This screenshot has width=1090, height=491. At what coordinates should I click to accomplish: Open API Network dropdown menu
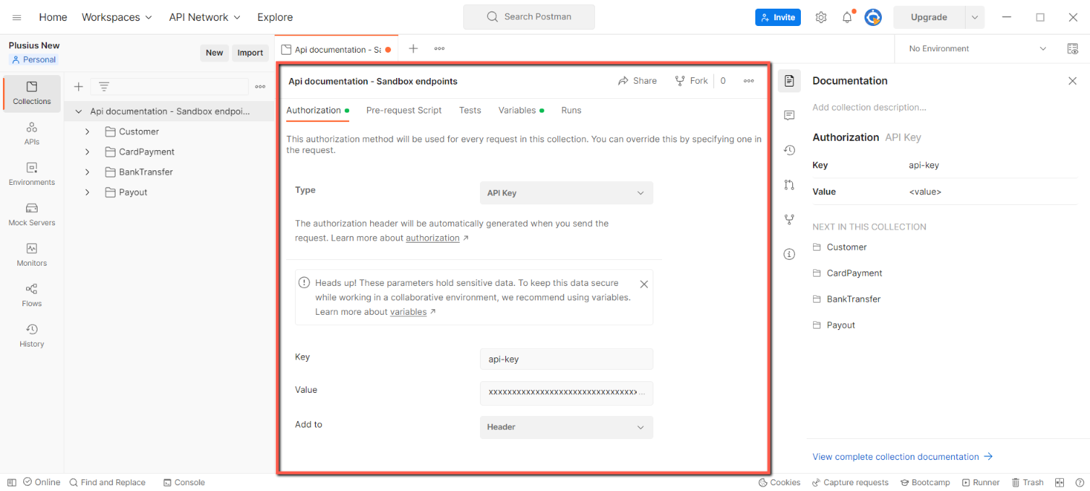click(x=205, y=17)
